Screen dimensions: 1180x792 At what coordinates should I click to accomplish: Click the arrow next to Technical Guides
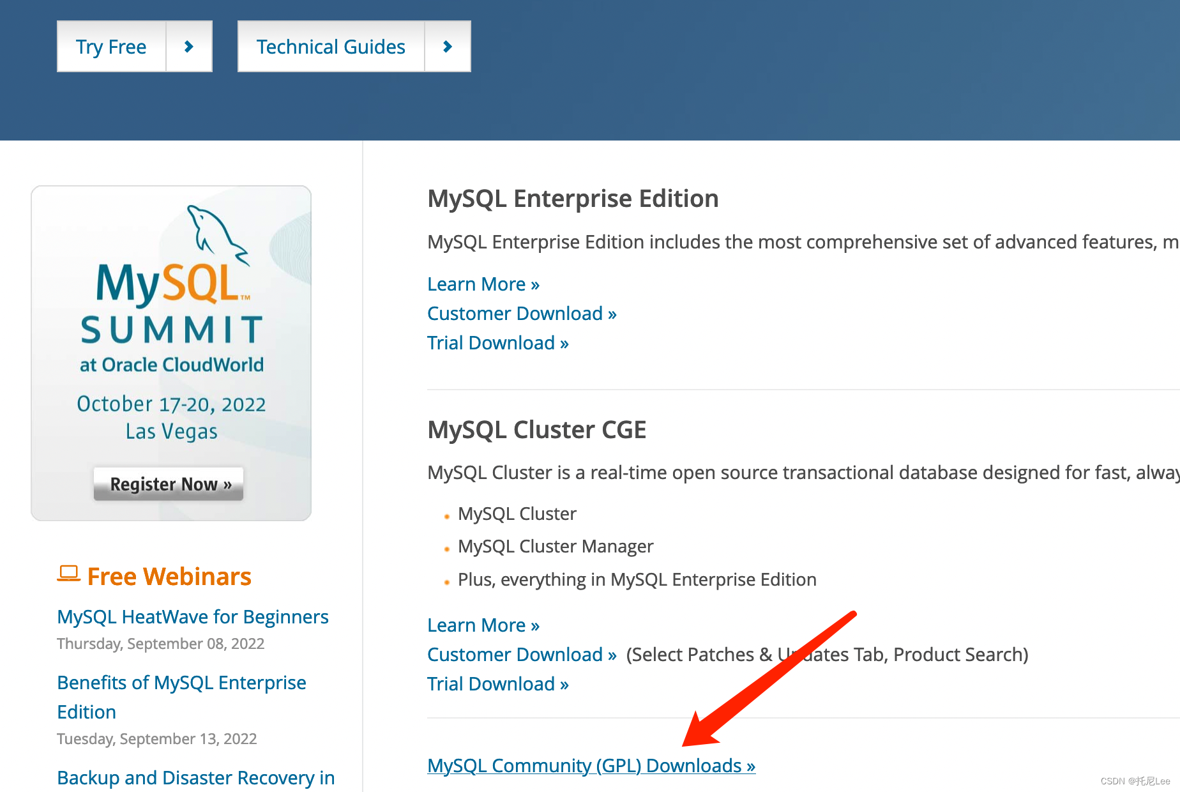tap(448, 47)
